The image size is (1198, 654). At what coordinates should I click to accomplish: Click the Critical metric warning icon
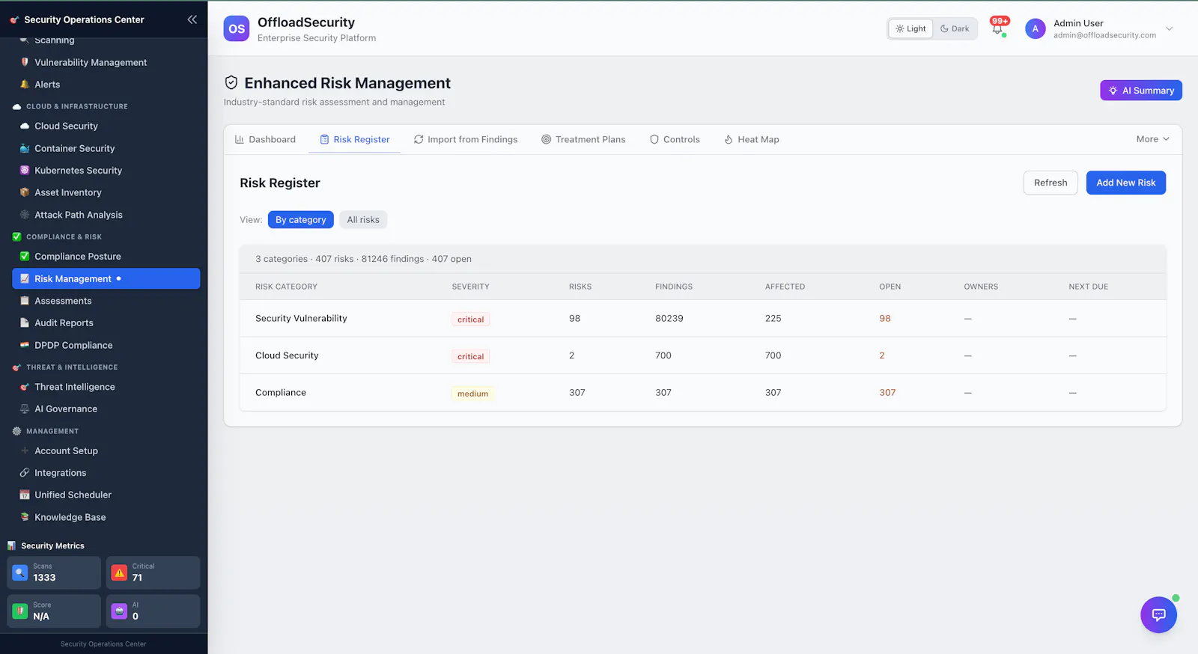click(x=119, y=572)
